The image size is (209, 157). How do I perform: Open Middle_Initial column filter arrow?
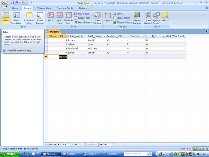point(124,36)
